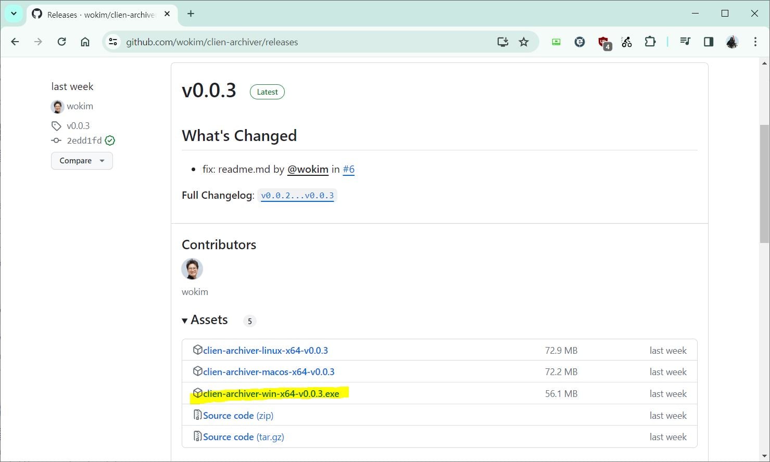Image resolution: width=770 pixels, height=462 pixels.
Task: Select the 56.1 MB size text
Action: [x=561, y=394]
